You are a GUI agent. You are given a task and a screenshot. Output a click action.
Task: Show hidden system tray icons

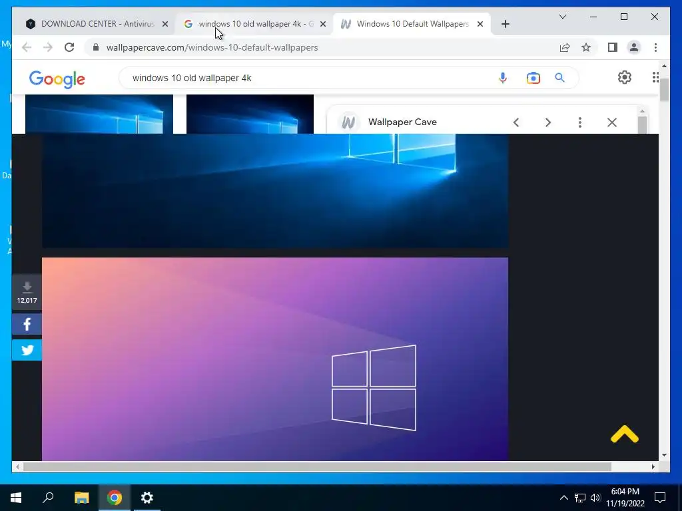pyautogui.click(x=563, y=498)
